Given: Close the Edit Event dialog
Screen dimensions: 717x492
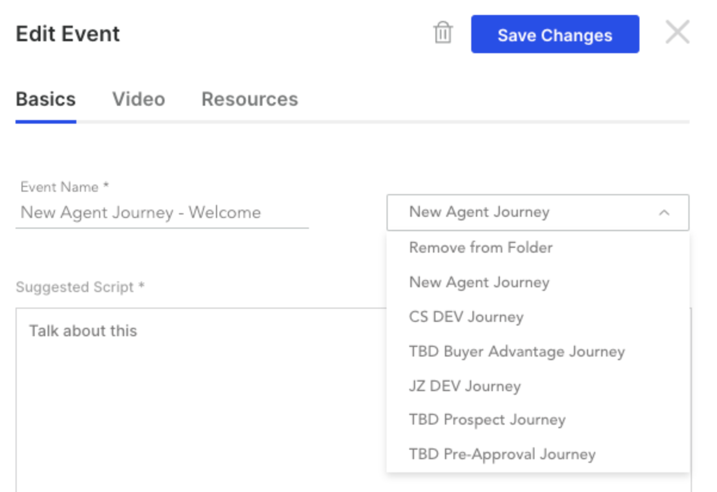Looking at the screenshot, I should [x=677, y=32].
